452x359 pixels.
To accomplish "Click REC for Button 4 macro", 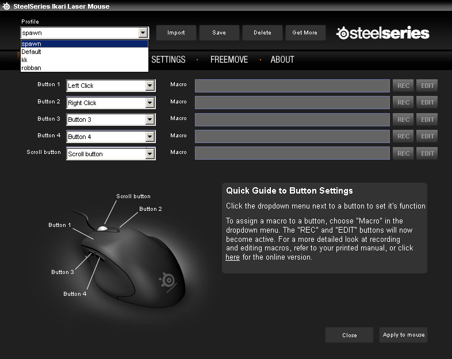I will [403, 136].
